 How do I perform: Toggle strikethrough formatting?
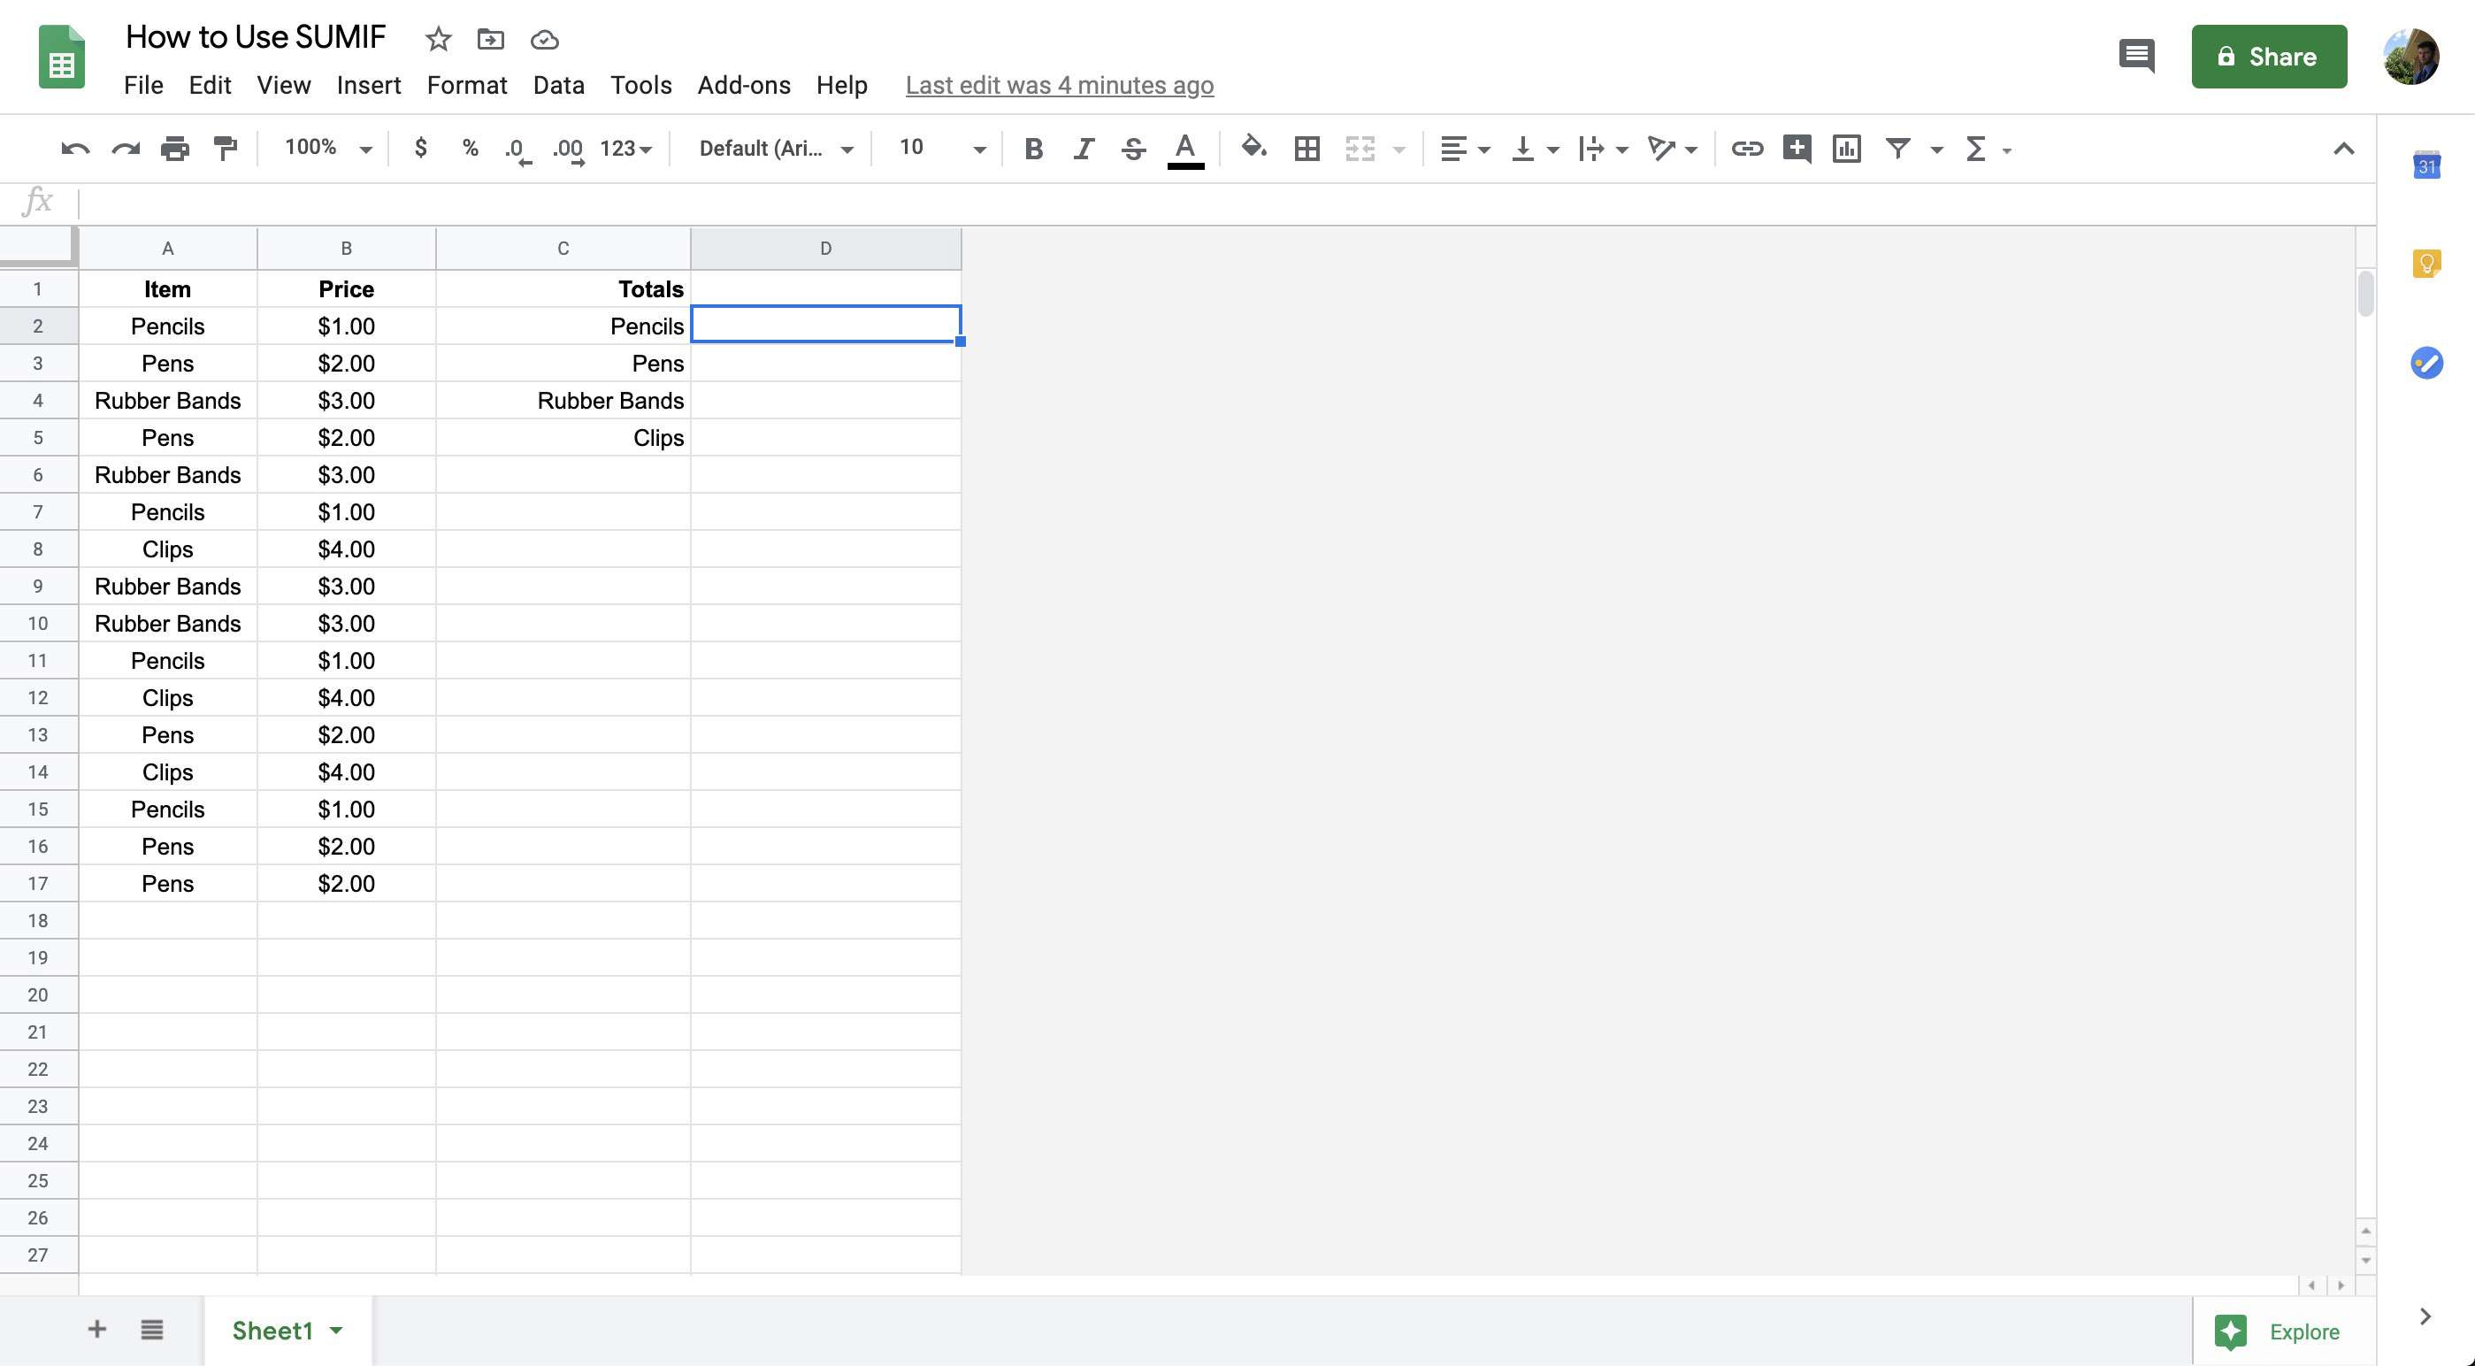pyautogui.click(x=1133, y=149)
